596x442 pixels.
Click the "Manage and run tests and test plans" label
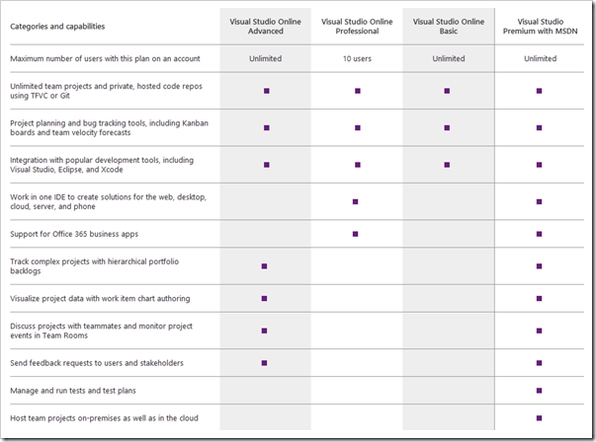(x=74, y=390)
